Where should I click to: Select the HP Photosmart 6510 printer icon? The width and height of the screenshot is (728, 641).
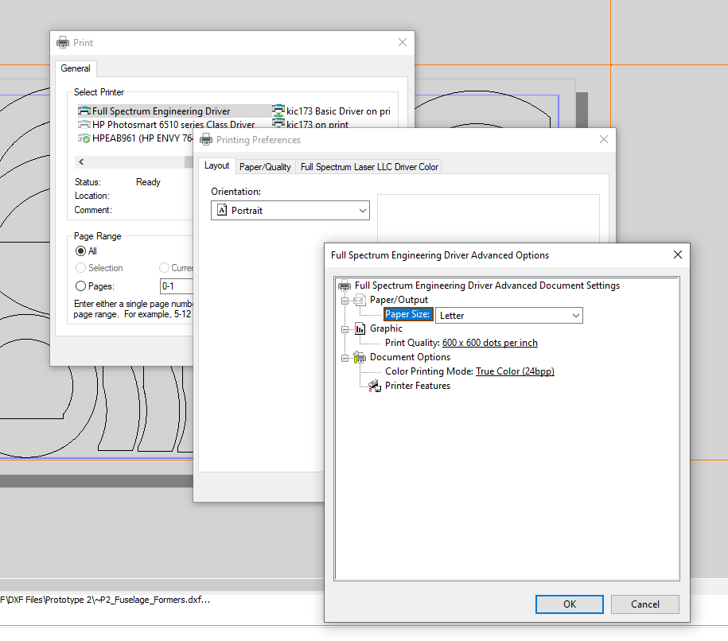tap(84, 125)
